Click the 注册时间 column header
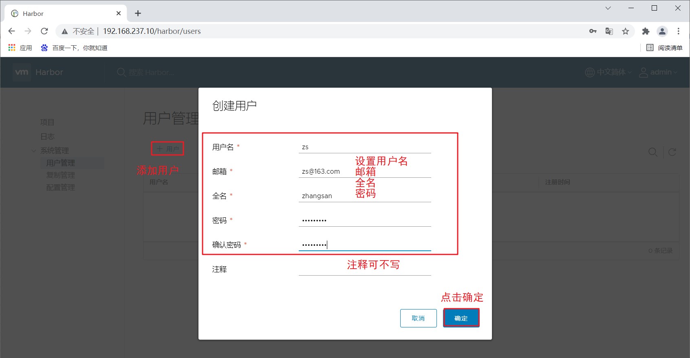The width and height of the screenshot is (690, 358). coord(558,182)
